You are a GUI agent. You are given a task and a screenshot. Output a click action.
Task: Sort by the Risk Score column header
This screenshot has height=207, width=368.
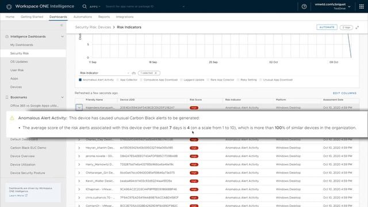click(x=195, y=99)
